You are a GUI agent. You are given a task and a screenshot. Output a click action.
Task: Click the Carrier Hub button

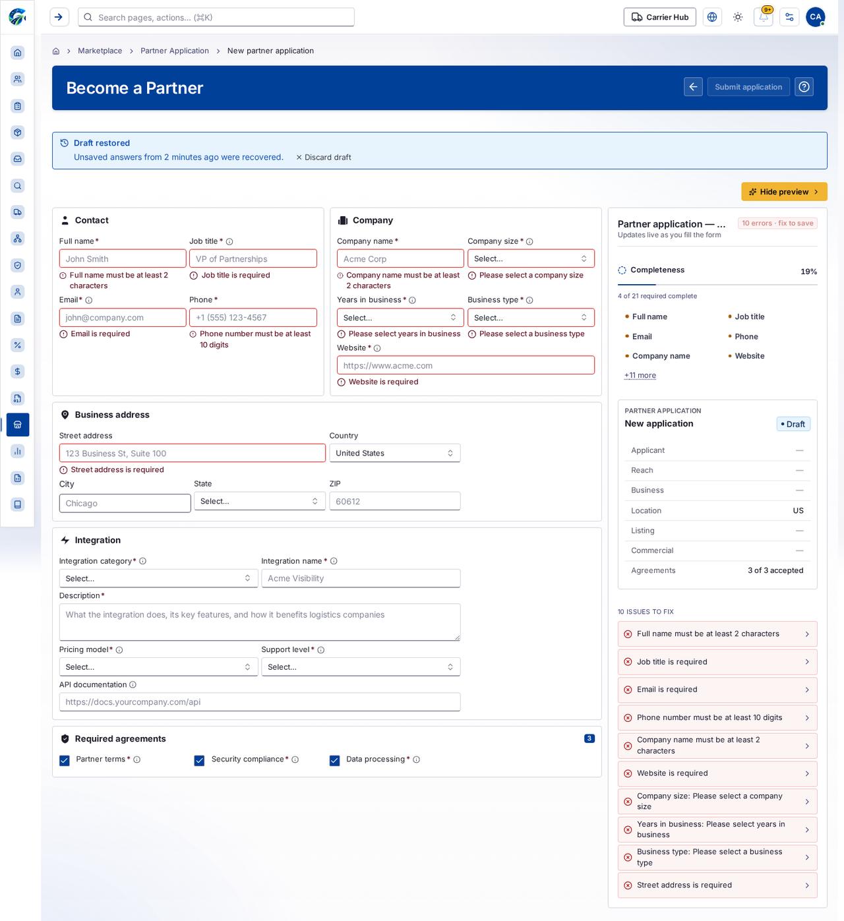660,17
